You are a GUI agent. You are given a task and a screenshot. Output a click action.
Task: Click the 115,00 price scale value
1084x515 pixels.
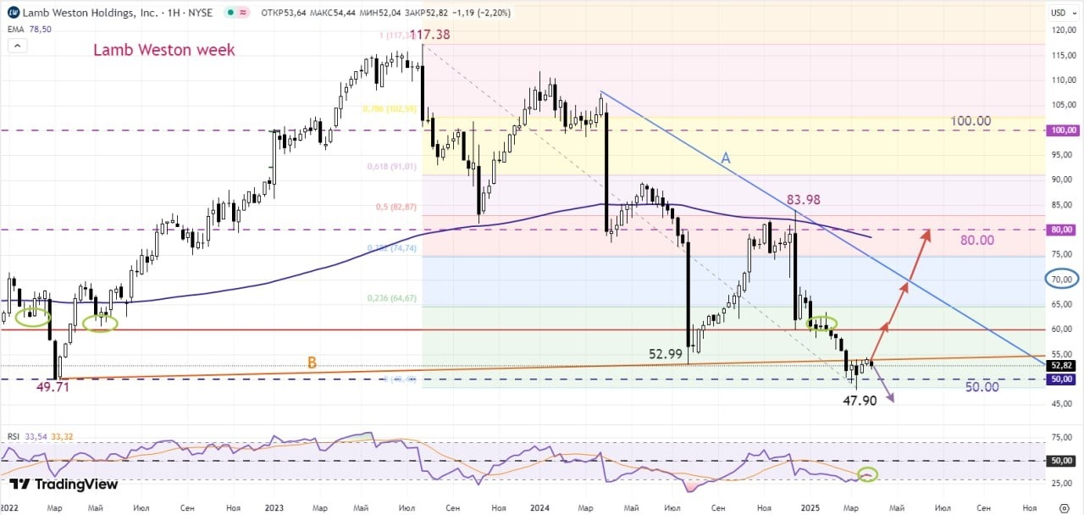point(1063,54)
